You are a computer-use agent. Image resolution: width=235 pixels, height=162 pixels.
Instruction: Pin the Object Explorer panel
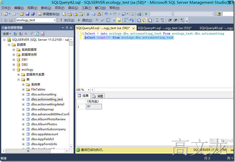(67, 28)
